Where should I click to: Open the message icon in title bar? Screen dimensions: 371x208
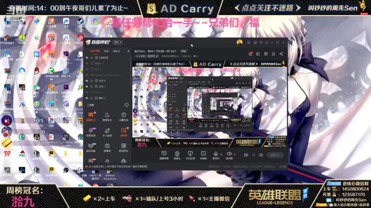[249, 43]
